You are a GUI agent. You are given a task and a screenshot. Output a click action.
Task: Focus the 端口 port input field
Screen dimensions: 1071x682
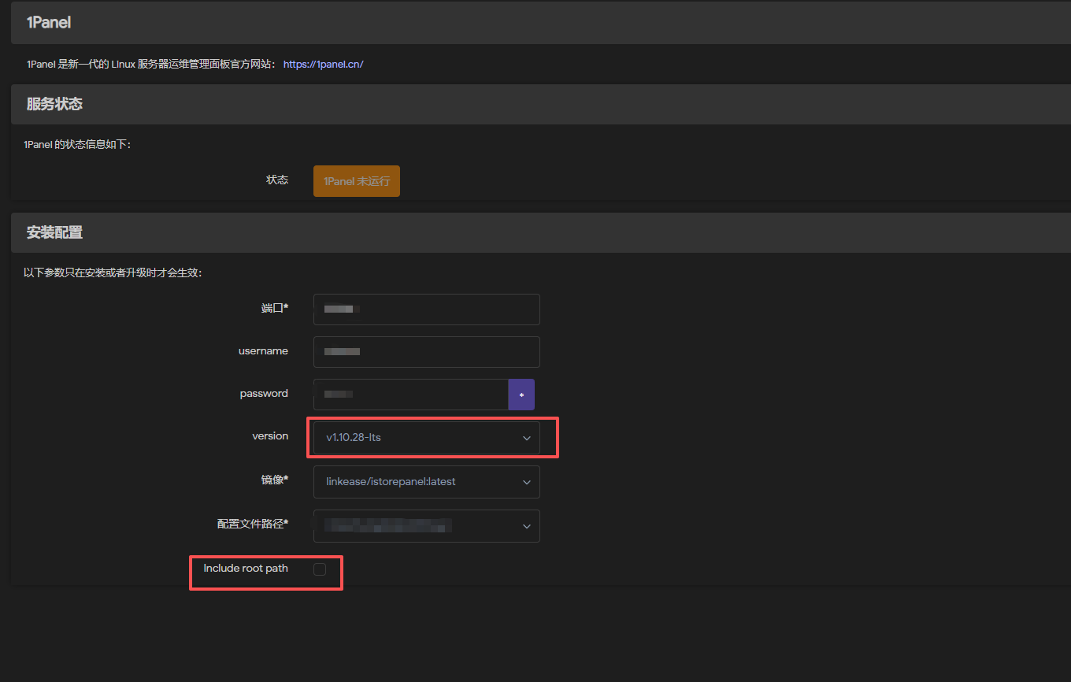pyautogui.click(x=426, y=309)
